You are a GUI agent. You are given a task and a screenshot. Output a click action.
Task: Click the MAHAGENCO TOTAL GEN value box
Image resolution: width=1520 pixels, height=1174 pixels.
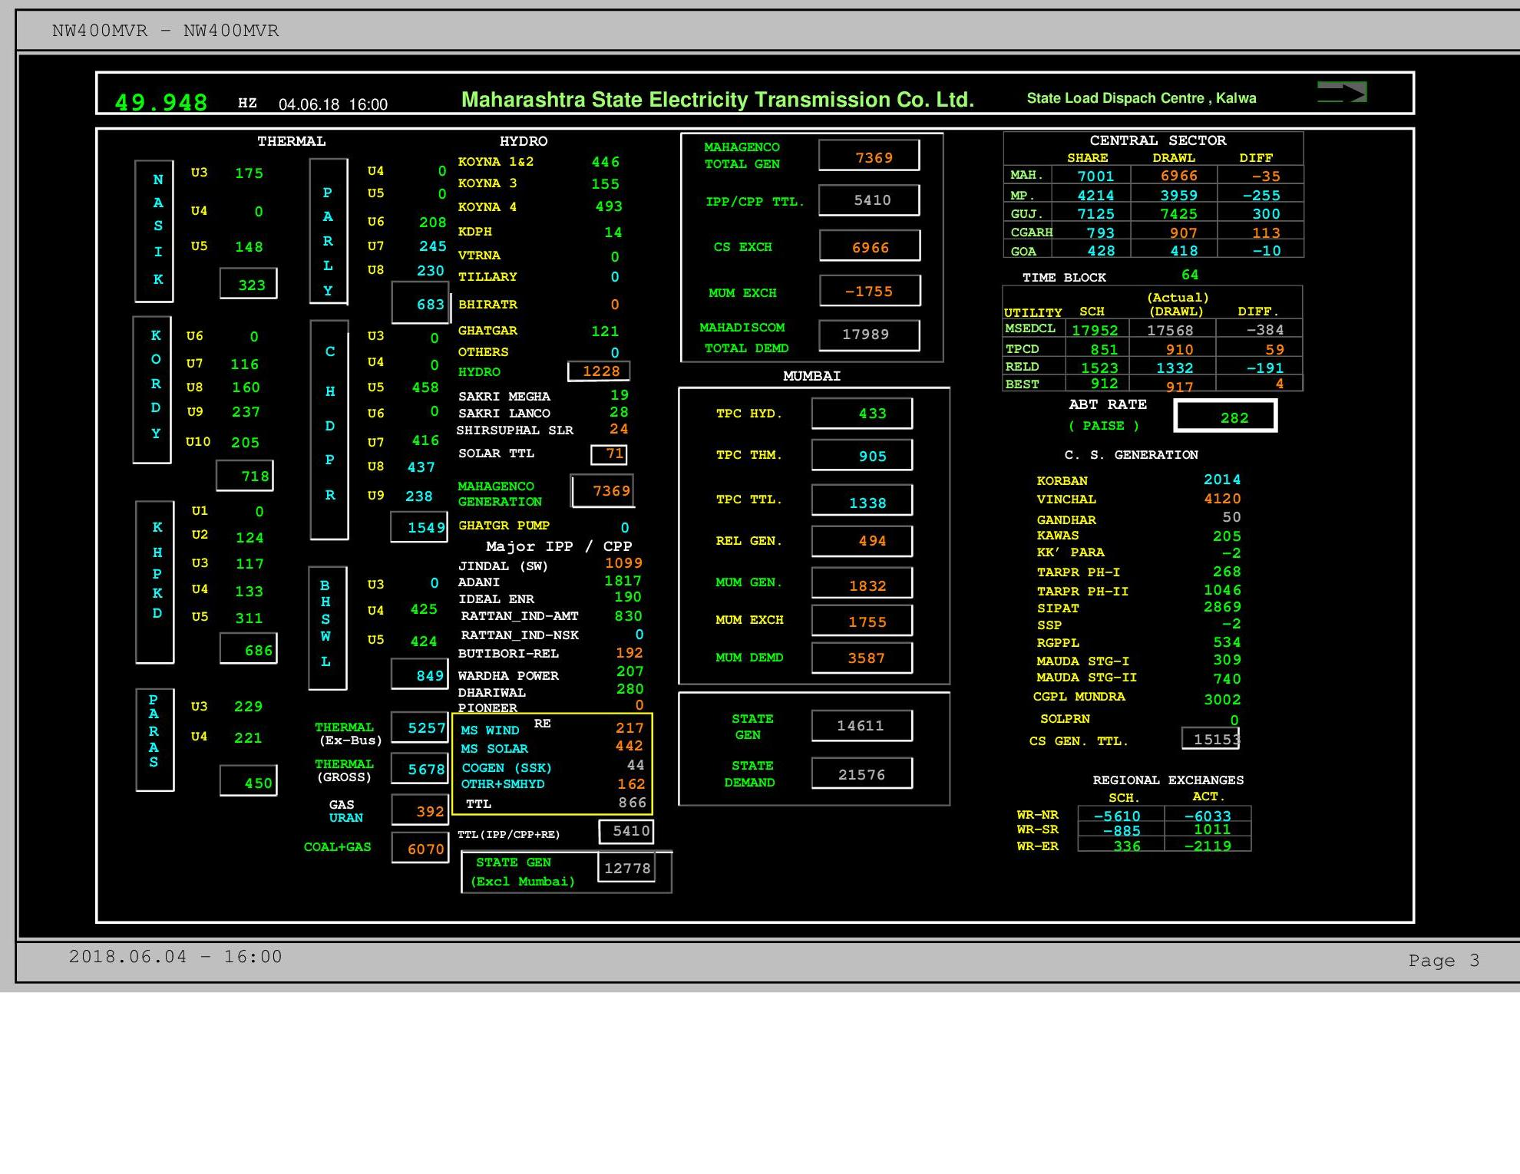pyautogui.click(x=869, y=156)
